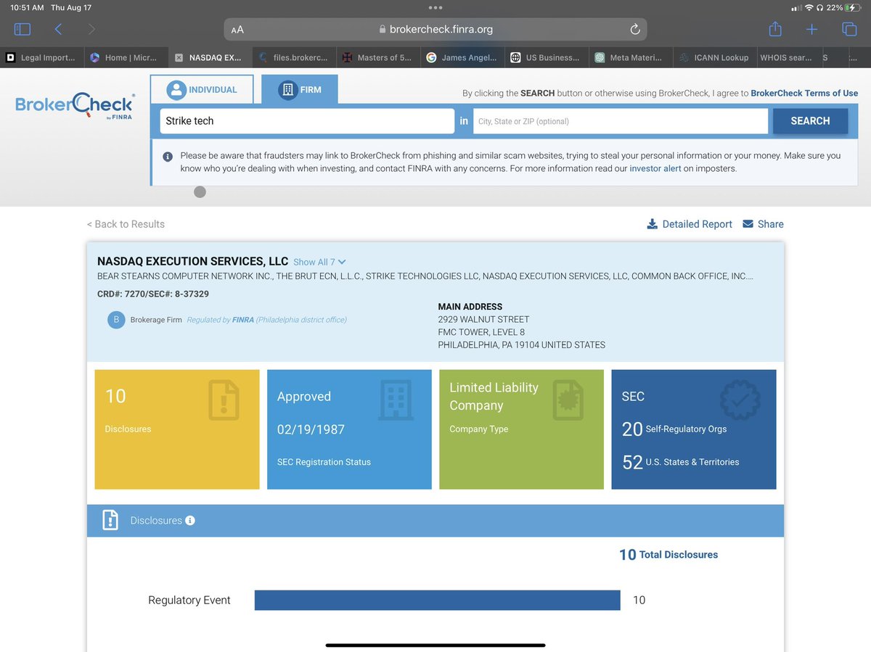Click the circular B brokerage firm badge
This screenshot has height=652, width=871.
tap(116, 320)
